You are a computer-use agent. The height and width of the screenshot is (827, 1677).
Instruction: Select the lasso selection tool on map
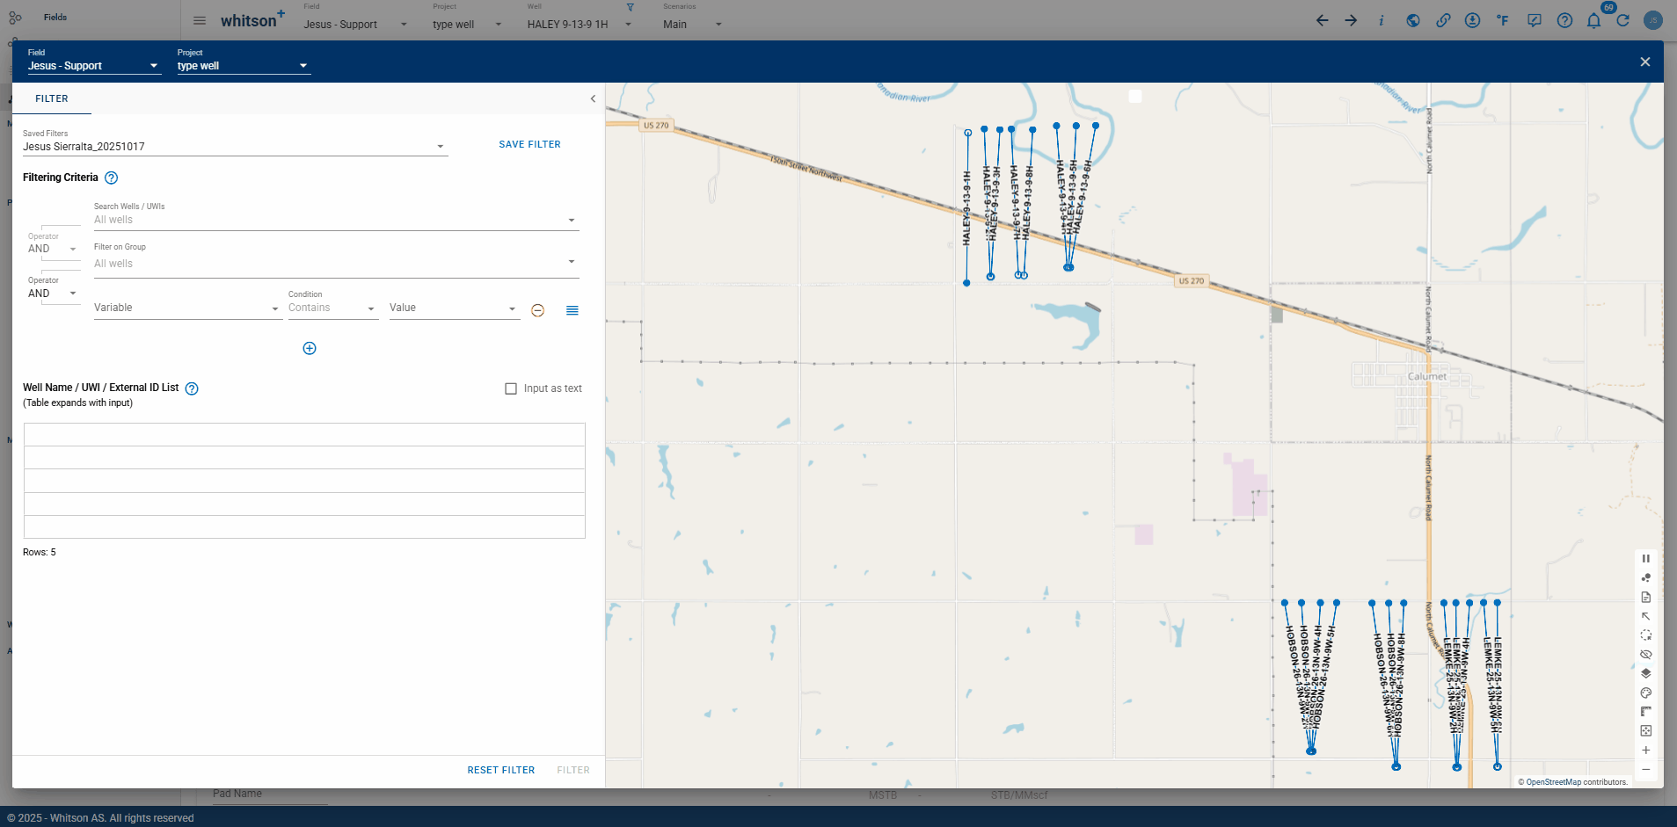pos(1645,635)
